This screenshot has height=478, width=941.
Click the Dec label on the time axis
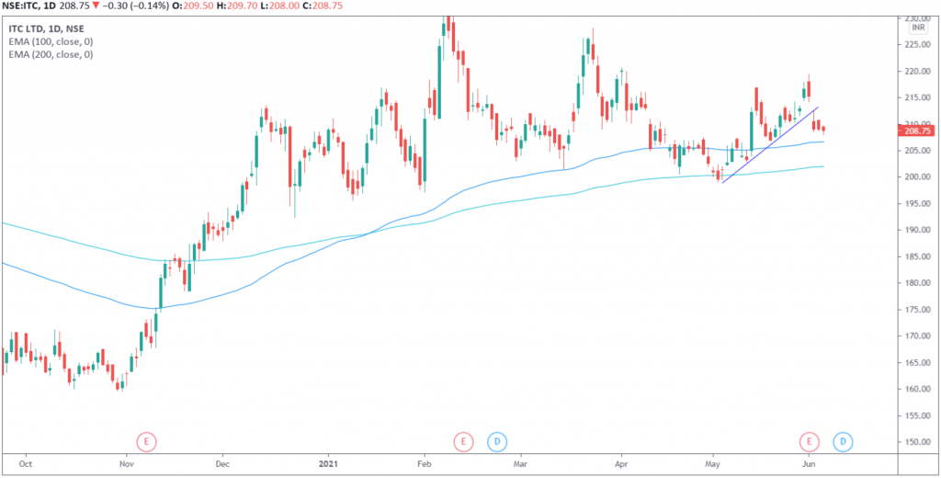(221, 467)
